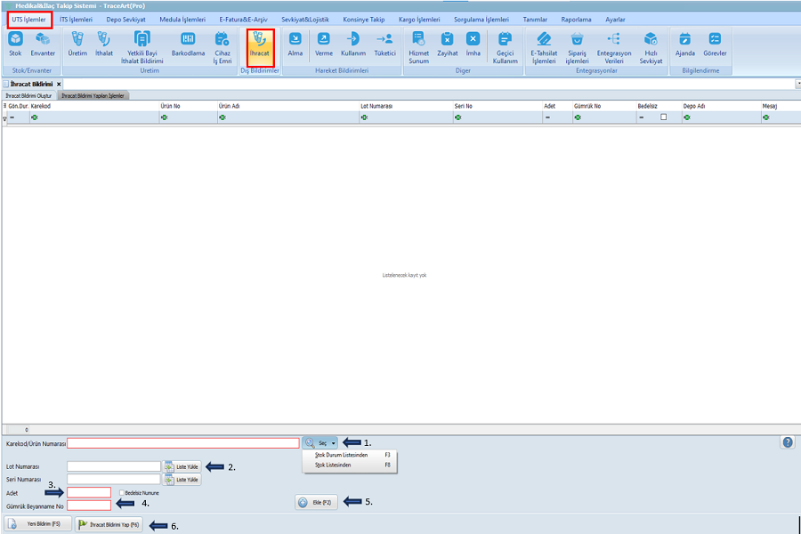Click İhracat Bildirimi Yap (F6) button
This screenshot has height=534, width=801.
point(109,525)
